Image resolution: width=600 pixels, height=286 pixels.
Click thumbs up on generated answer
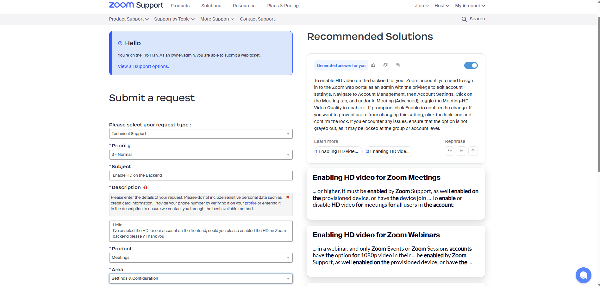(373, 65)
